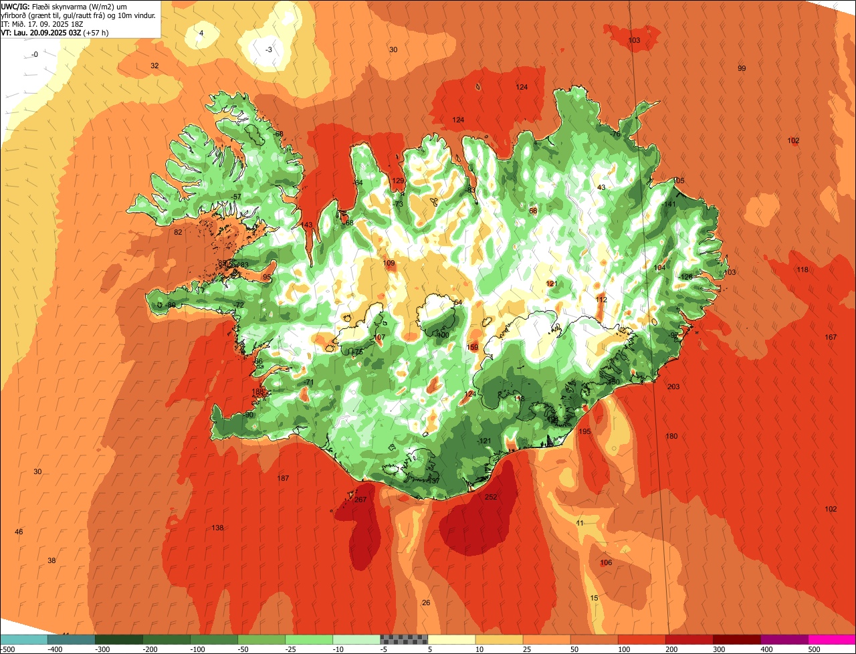Image resolution: width=856 pixels, height=654 pixels.
Task: Click the value 105 on the northeast coast
Action: [679, 181]
